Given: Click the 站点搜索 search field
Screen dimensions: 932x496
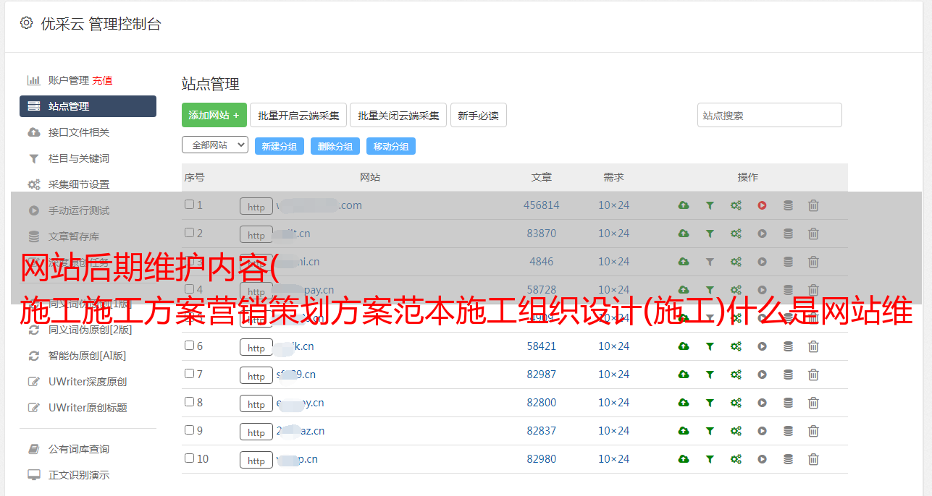Looking at the screenshot, I should pyautogui.click(x=770, y=115).
